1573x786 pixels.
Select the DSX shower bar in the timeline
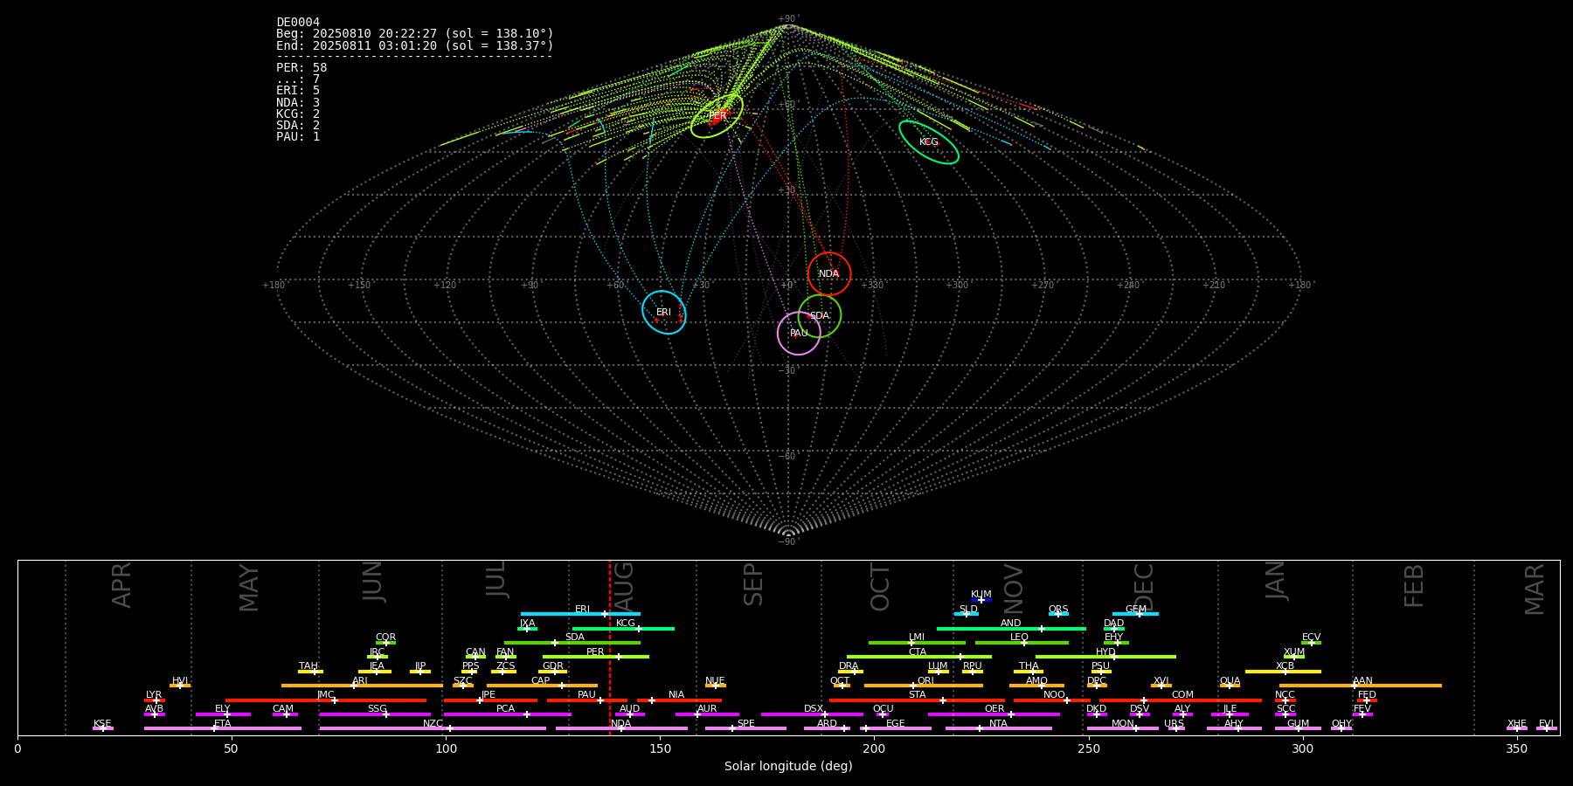pos(812,714)
